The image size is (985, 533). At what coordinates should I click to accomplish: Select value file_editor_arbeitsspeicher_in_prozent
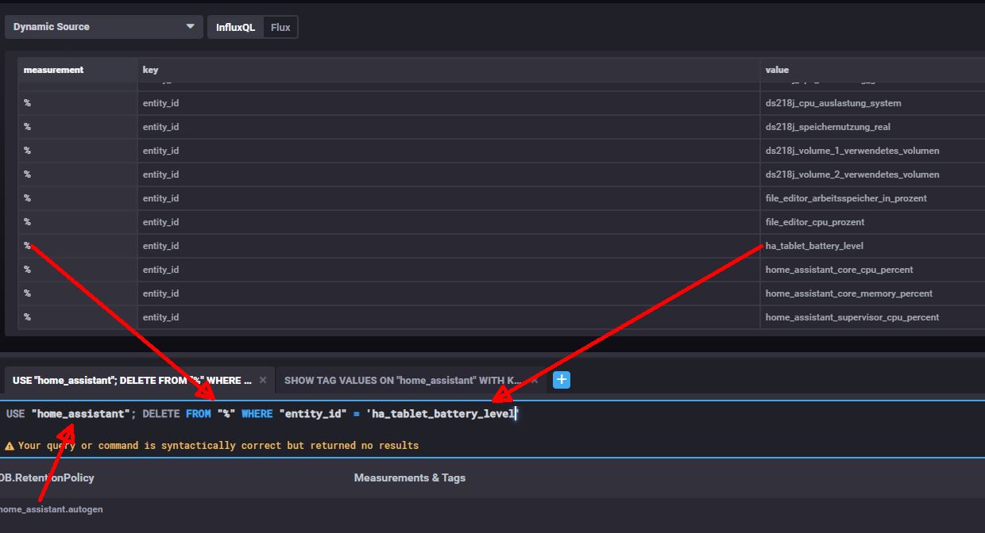point(846,198)
